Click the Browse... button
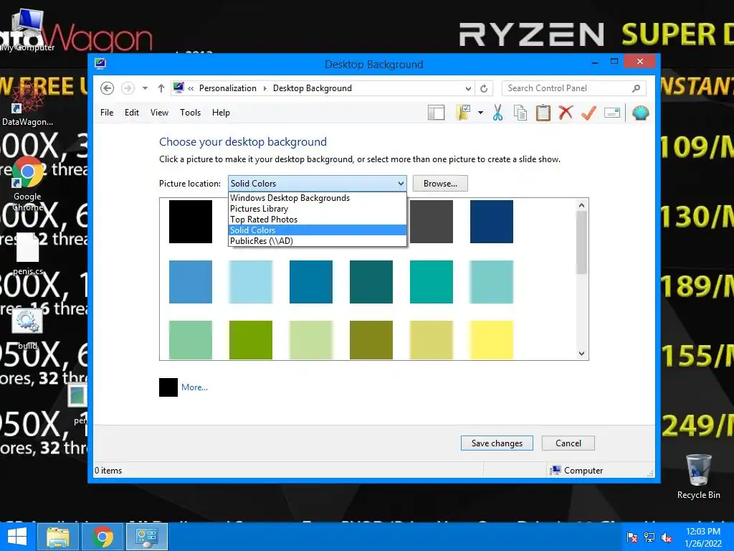The height and width of the screenshot is (551, 734). tap(440, 184)
